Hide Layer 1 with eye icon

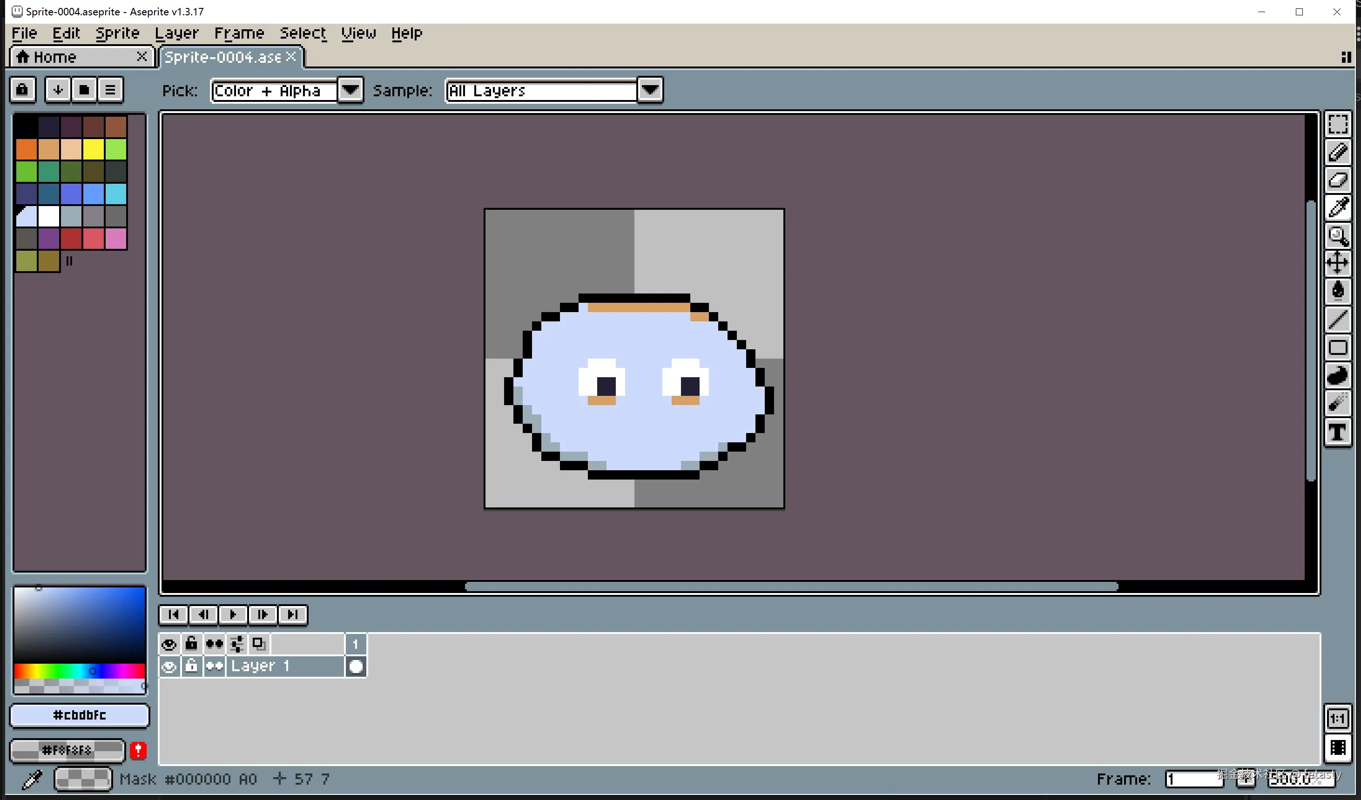pyautogui.click(x=169, y=667)
